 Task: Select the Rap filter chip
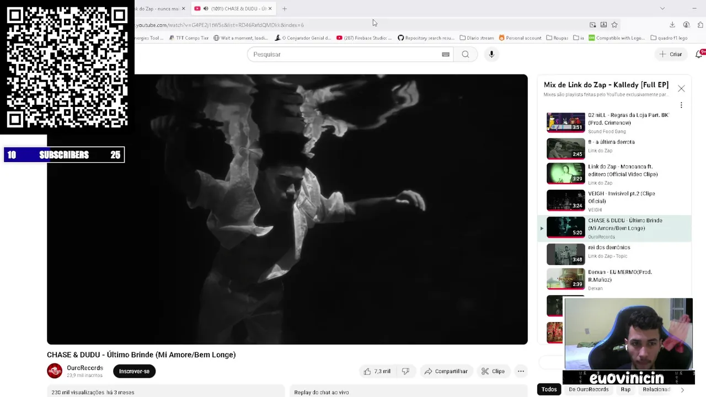tap(625, 389)
